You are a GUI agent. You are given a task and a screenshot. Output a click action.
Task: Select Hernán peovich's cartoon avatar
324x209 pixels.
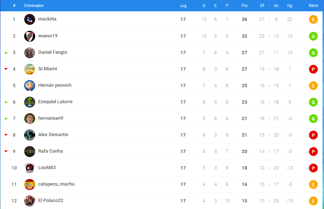tap(30, 86)
